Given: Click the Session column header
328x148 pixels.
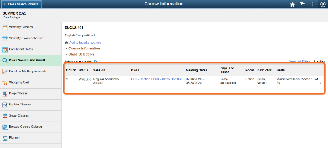Looking at the screenshot, I should pyautogui.click(x=99, y=70).
